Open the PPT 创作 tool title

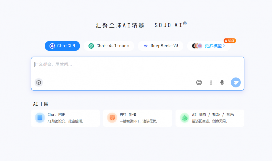click(x=128, y=115)
